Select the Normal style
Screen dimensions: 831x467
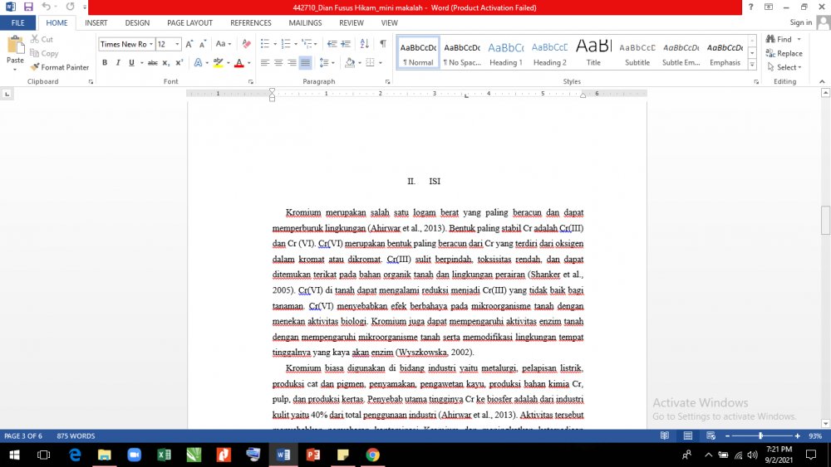pos(418,52)
